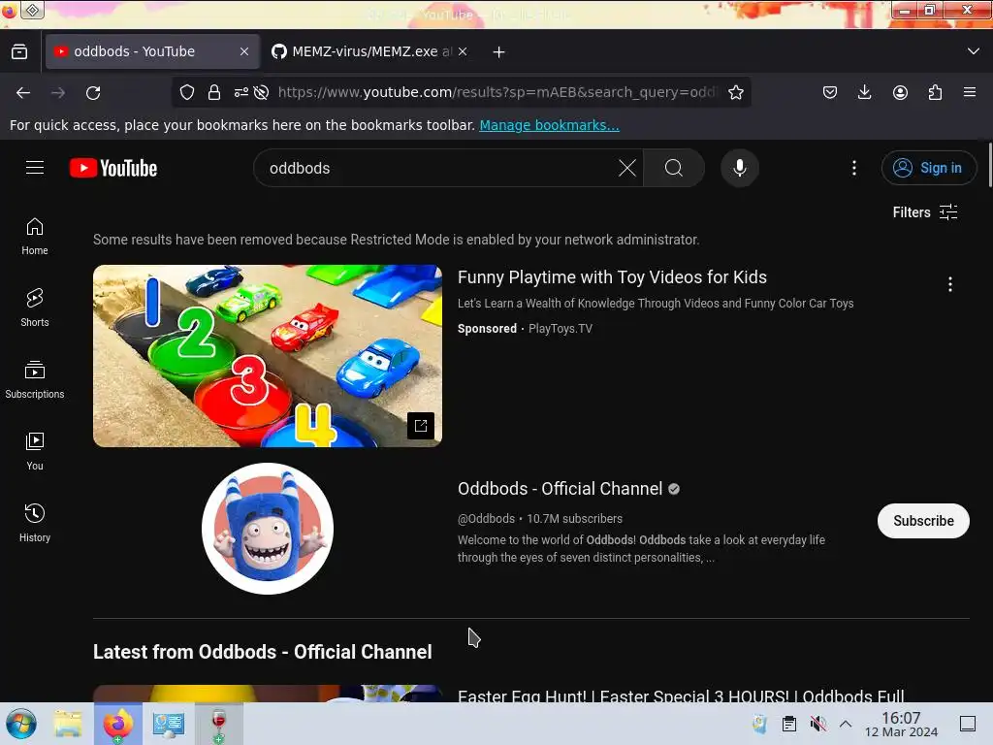Open YouTube settings three-dot menu
This screenshot has width=993, height=745.
click(854, 168)
